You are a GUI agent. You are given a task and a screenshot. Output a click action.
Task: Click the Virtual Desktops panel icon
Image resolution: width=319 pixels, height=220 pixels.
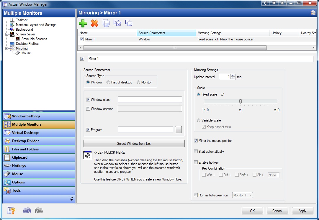point(7,133)
